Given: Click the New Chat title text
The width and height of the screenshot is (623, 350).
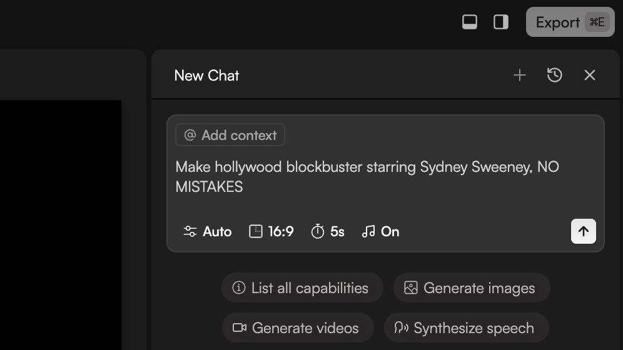Looking at the screenshot, I should pos(206,76).
